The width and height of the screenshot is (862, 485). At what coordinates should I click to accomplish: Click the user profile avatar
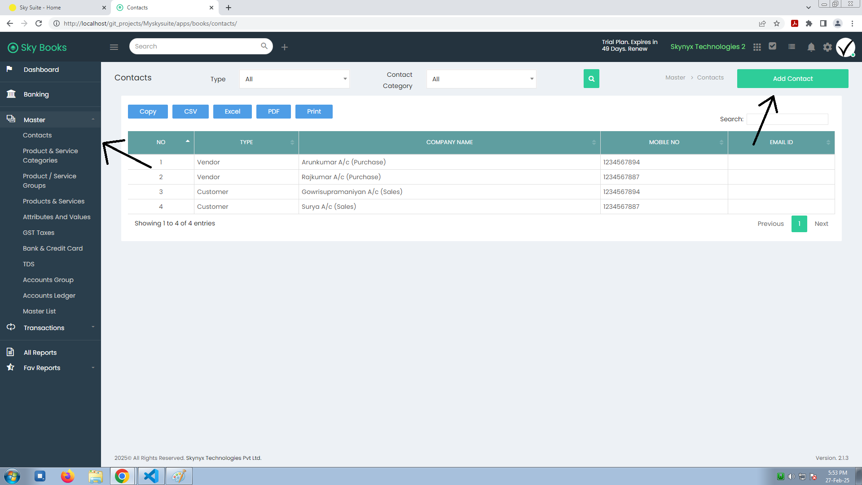click(x=846, y=47)
